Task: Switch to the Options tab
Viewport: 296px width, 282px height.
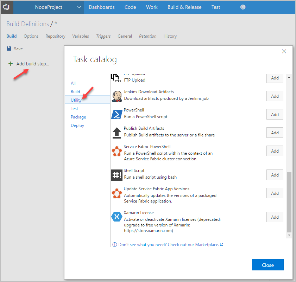Action: click(x=31, y=36)
